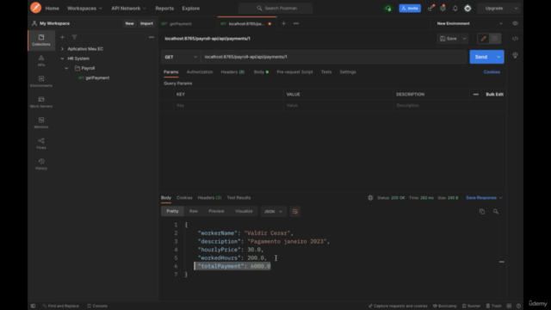The image size is (551, 310).
Task: Select the Preview response view
Action: point(216,211)
